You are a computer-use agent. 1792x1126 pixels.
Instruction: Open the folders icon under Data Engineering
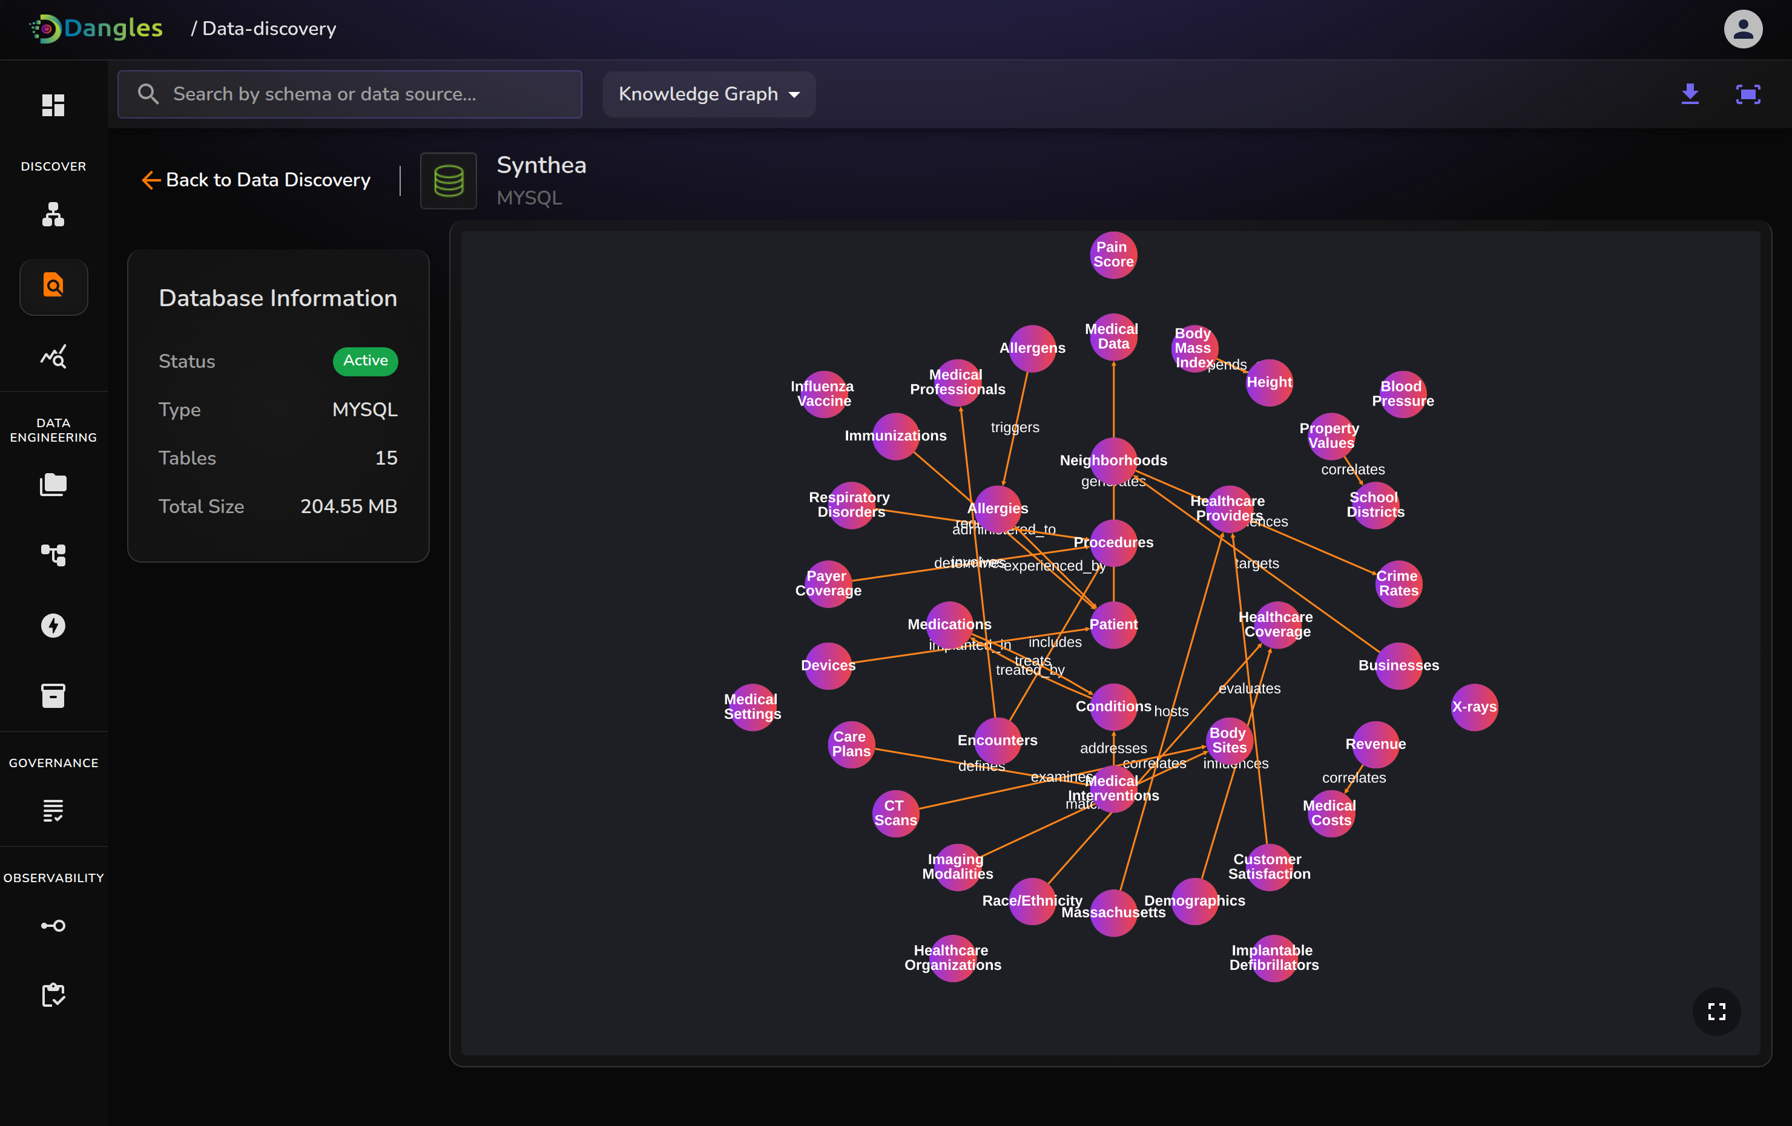[53, 484]
